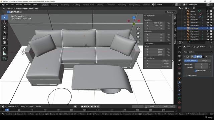Open the Add Modifier dropdown

tap(198, 52)
